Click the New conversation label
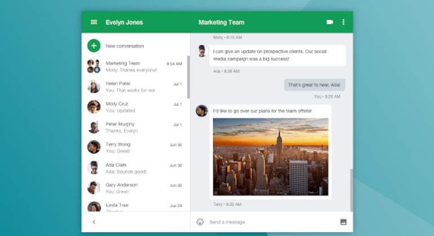434x236 pixels. (x=125, y=46)
